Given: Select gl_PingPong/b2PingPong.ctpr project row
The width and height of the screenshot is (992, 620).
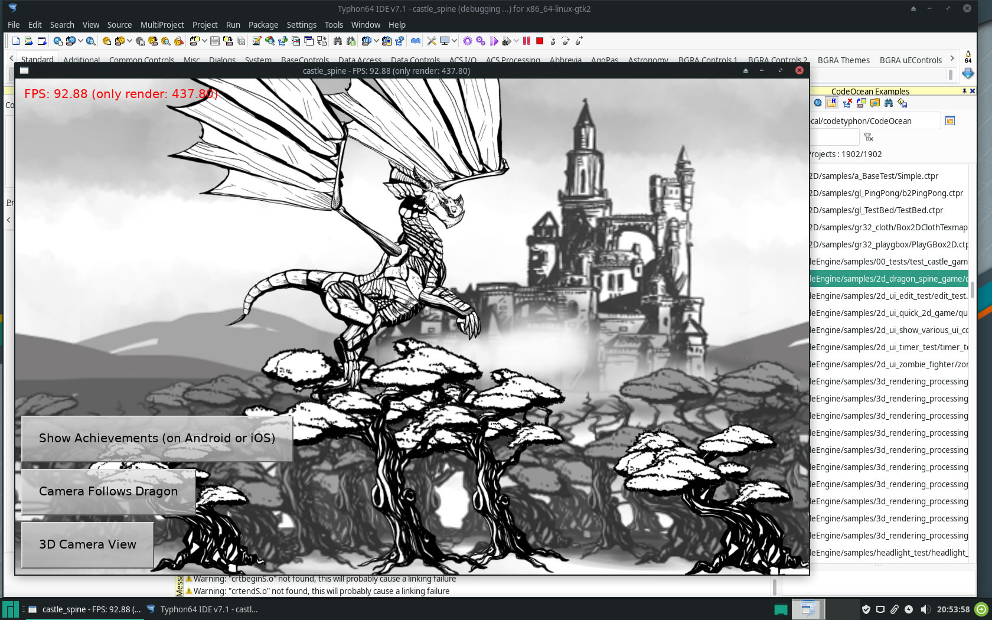Looking at the screenshot, I should pos(889,193).
